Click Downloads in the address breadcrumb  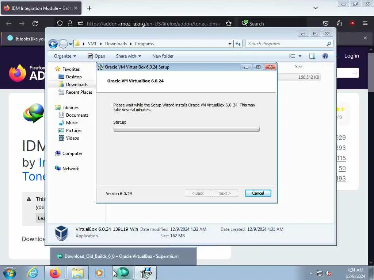pos(116,44)
